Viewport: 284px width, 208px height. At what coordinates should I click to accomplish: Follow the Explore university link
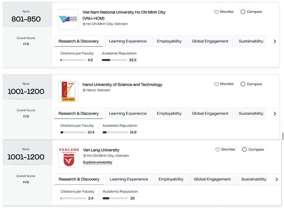tap(98, 162)
